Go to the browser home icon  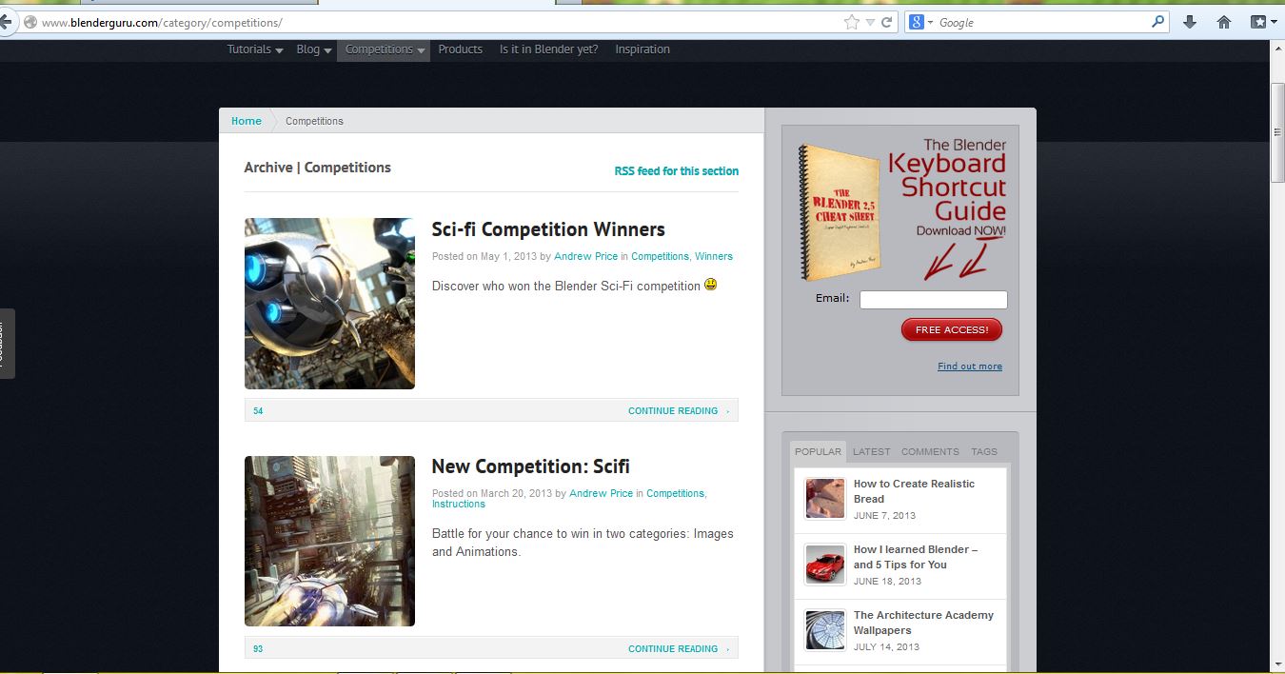click(1224, 22)
